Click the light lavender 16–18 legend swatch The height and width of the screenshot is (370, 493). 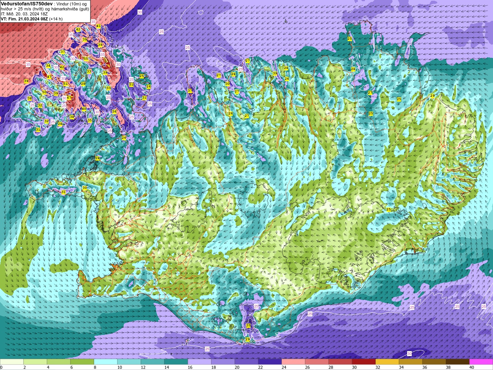pos(200,362)
